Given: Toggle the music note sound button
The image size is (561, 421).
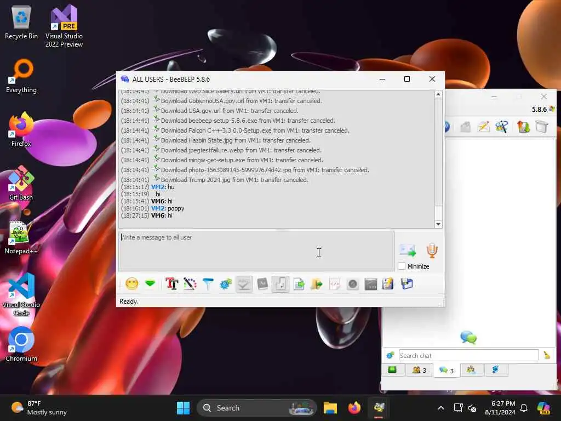Looking at the screenshot, I should click(280, 284).
